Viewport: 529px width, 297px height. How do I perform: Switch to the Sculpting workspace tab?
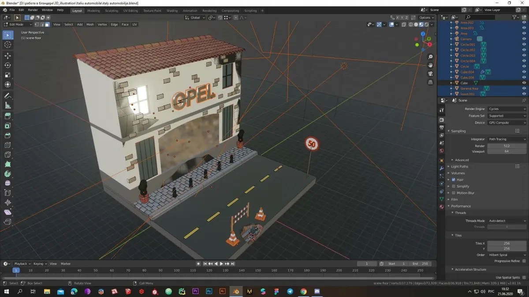pyautogui.click(x=112, y=11)
